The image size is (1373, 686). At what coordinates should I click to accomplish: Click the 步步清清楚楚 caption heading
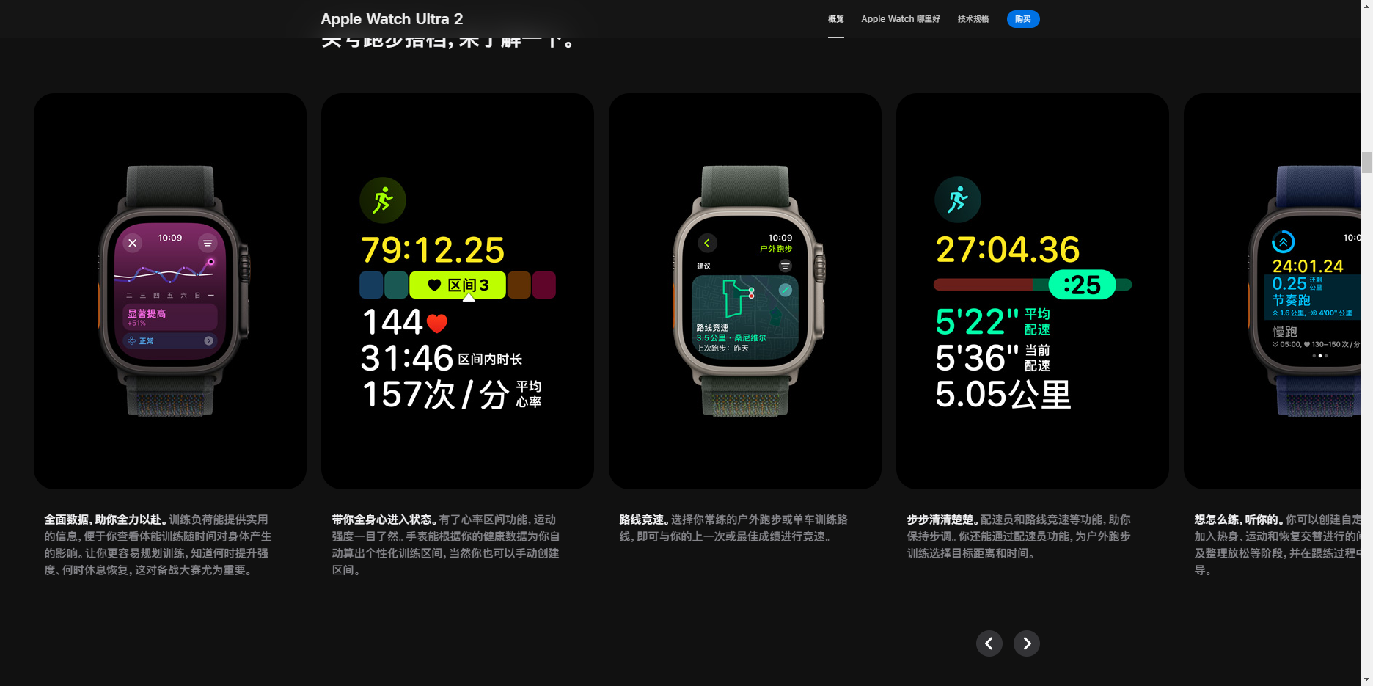[x=943, y=519]
